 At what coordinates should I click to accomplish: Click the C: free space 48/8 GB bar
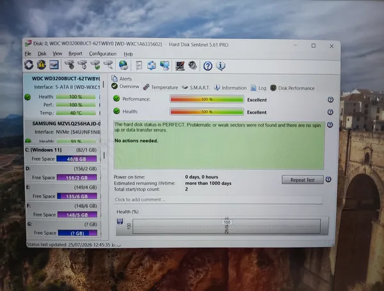point(76,159)
